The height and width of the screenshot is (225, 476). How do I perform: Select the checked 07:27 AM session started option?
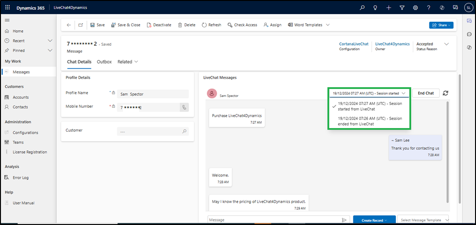click(x=370, y=106)
